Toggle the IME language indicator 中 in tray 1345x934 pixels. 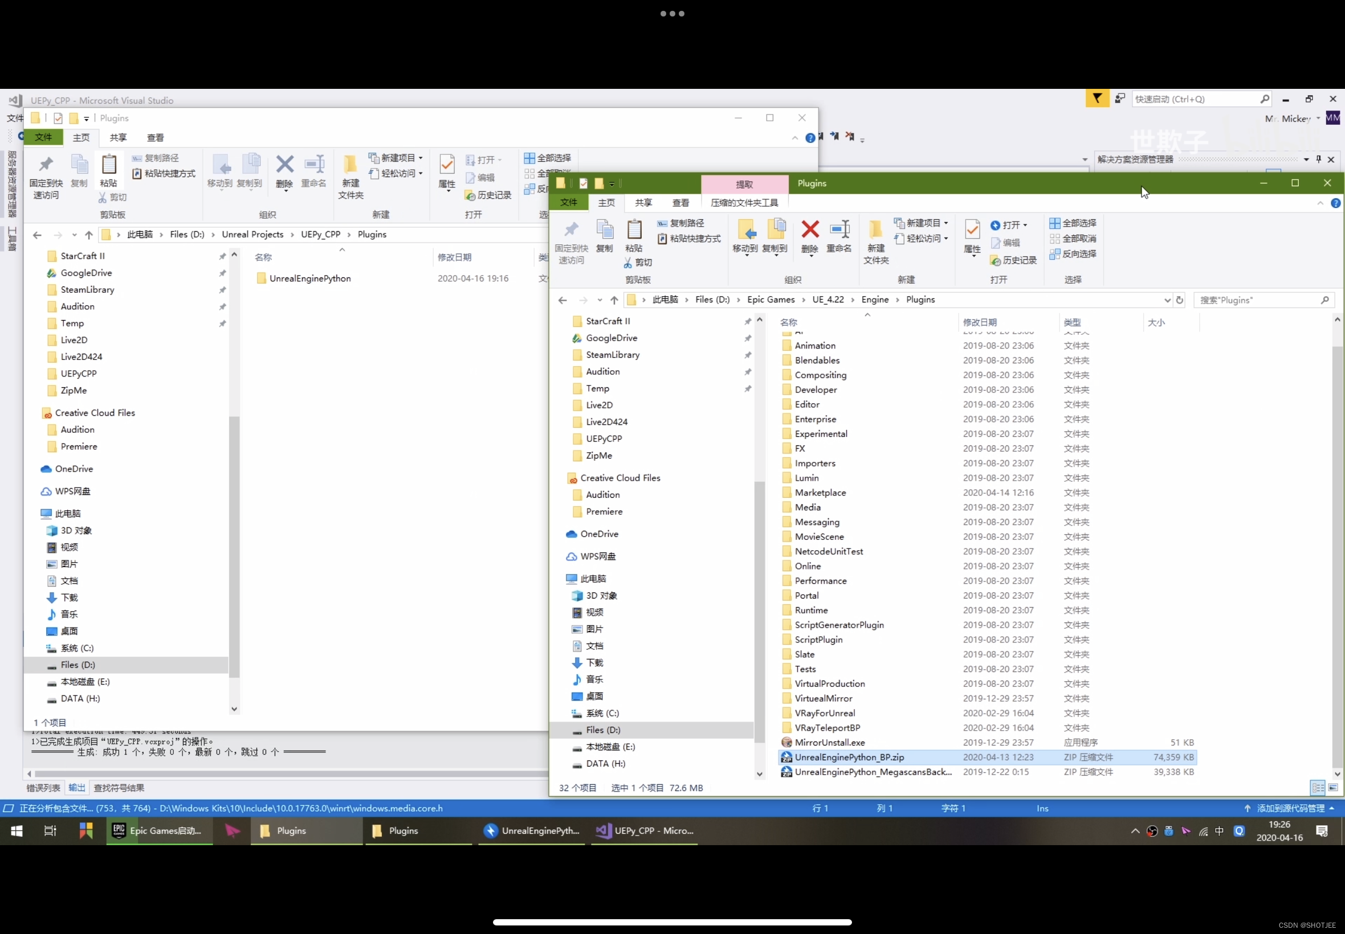click(x=1219, y=830)
